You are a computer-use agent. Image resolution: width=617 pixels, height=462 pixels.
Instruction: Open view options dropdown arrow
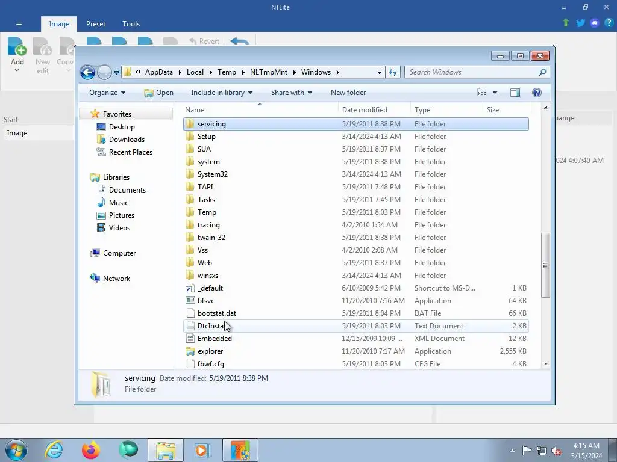point(495,92)
